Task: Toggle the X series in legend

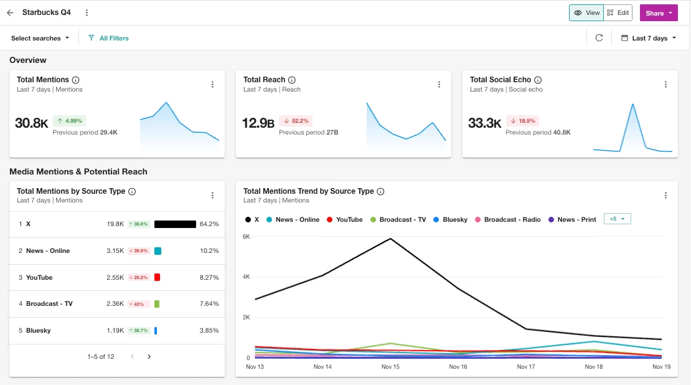Action: click(x=252, y=220)
